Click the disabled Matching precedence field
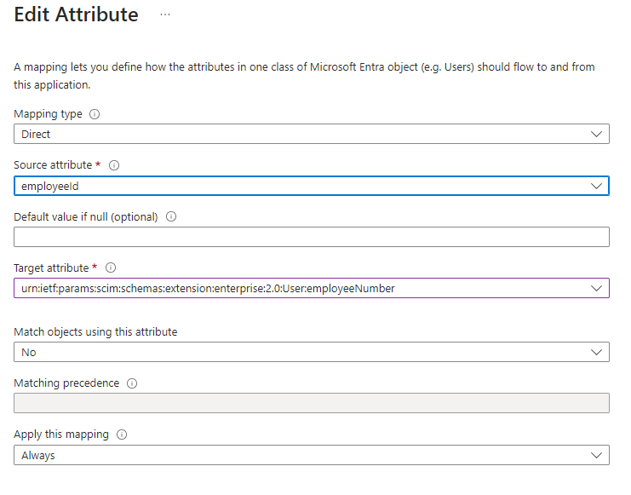Screen dimensions: 631x495 312,404
